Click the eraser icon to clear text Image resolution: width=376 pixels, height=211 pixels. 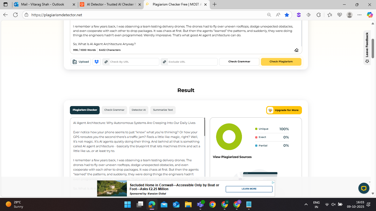pyautogui.click(x=296, y=50)
